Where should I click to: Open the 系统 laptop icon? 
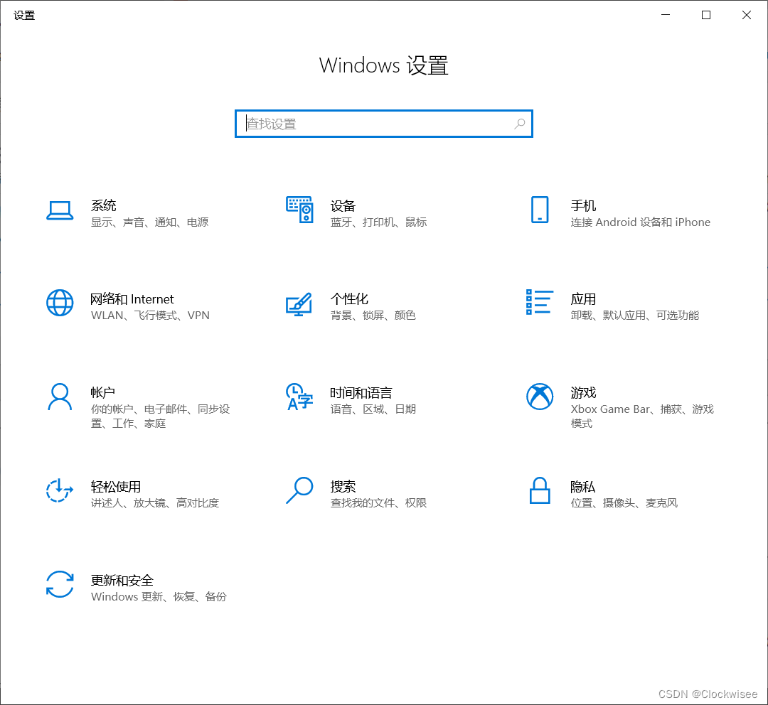(60, 210)
